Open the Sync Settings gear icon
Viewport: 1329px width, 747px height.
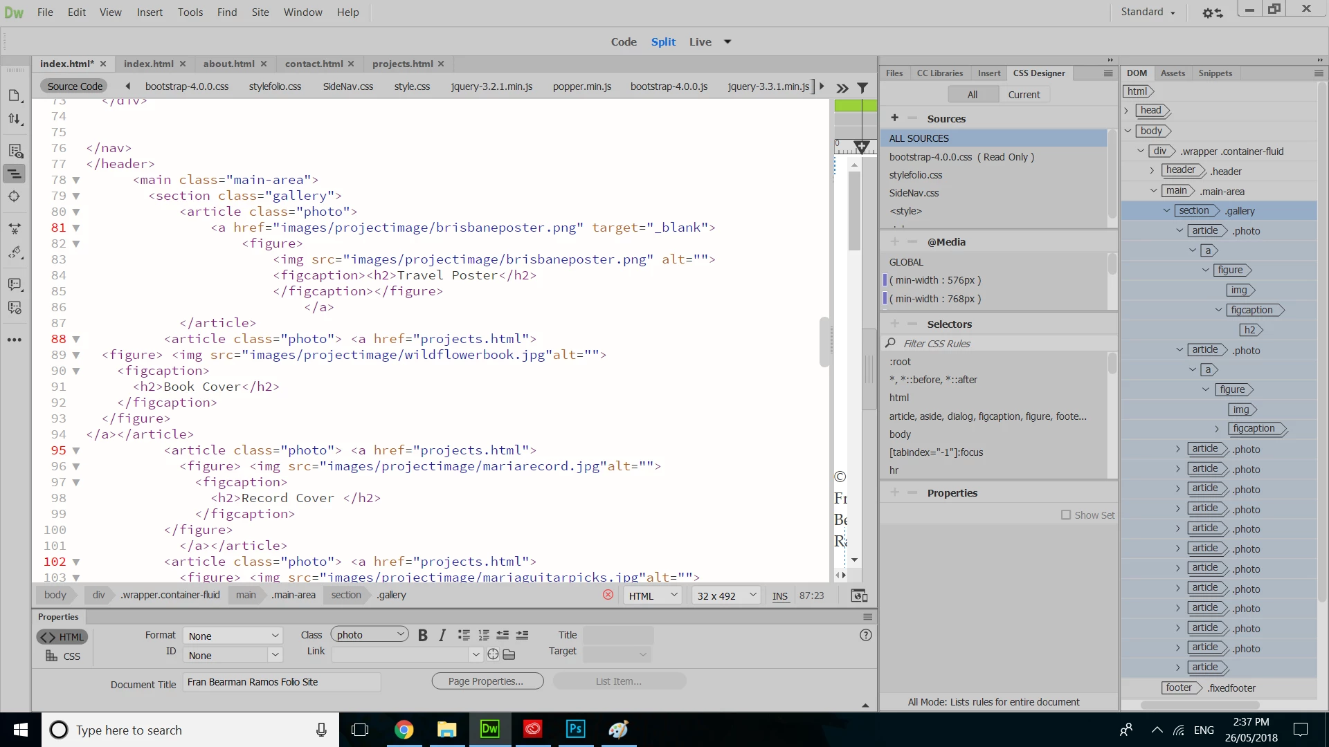click(x=1212, y=12)
